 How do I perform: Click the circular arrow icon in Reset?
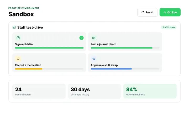pyautogui.click(x=143, y=12)
